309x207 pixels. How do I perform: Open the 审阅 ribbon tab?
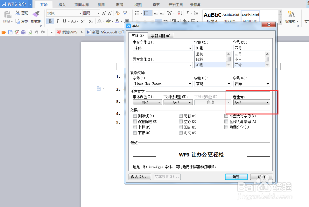click(x=120, y=5)
